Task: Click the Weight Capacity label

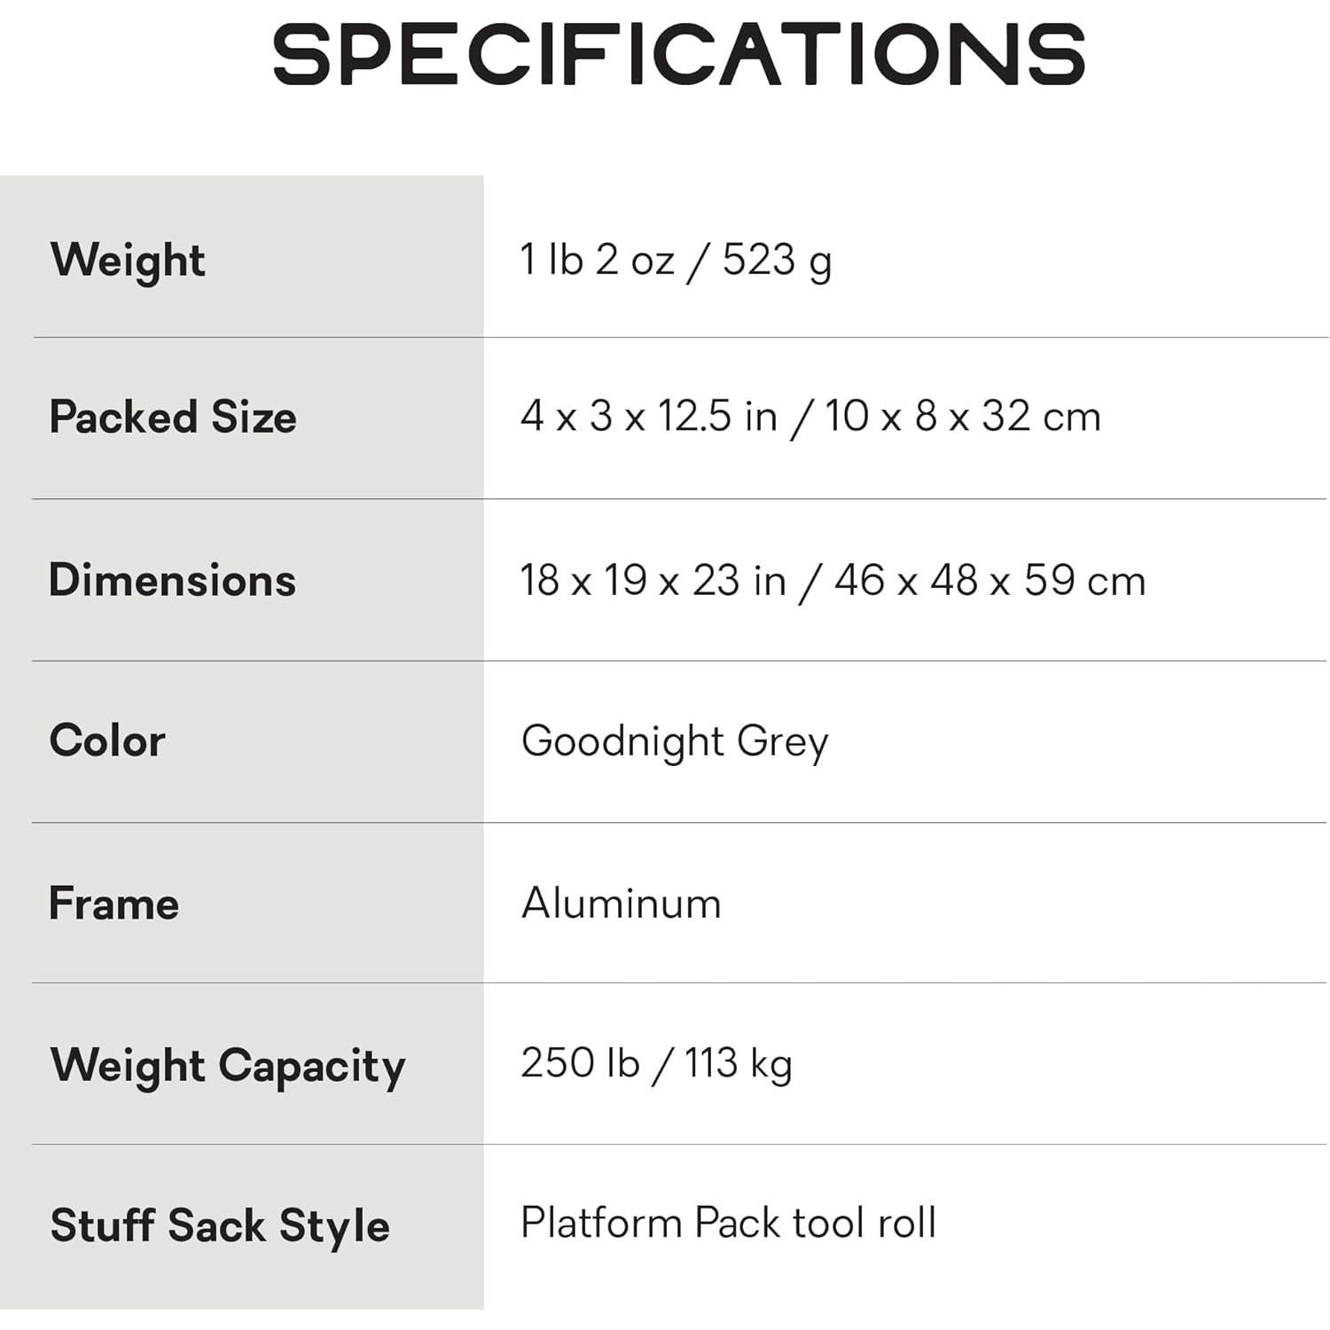Action: point(227,1065)
